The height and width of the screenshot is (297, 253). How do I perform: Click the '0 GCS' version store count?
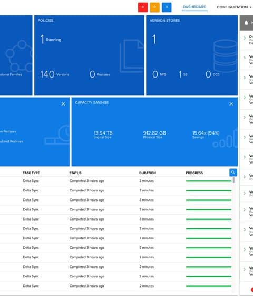click(x=212, y=74)
